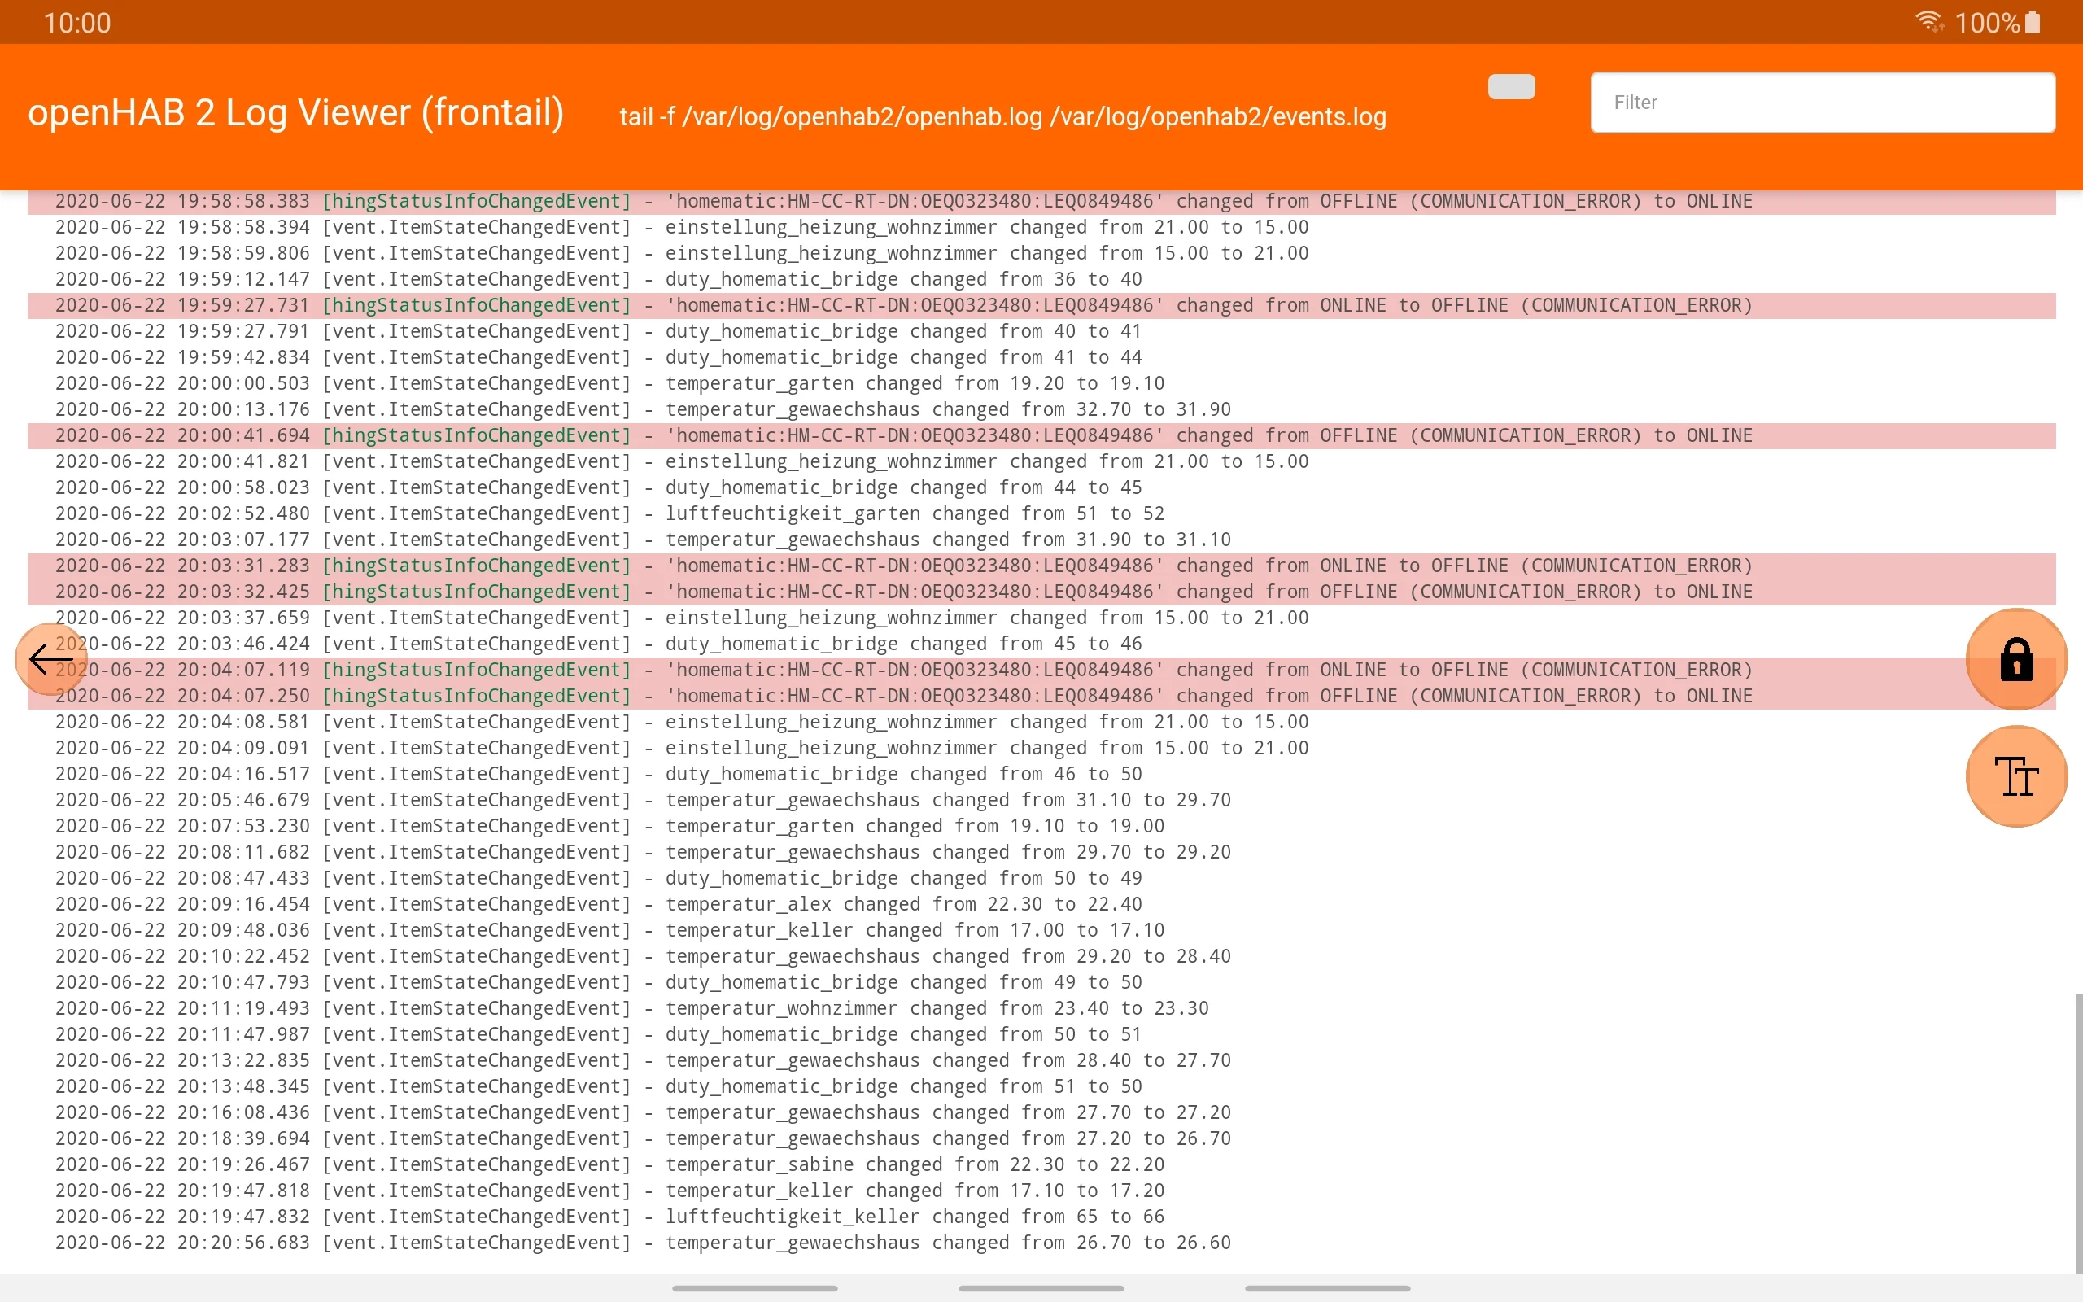Screen dimensions: 2083x1302
Task: Tap the text size floating button
Action: tap(2015, 776)
